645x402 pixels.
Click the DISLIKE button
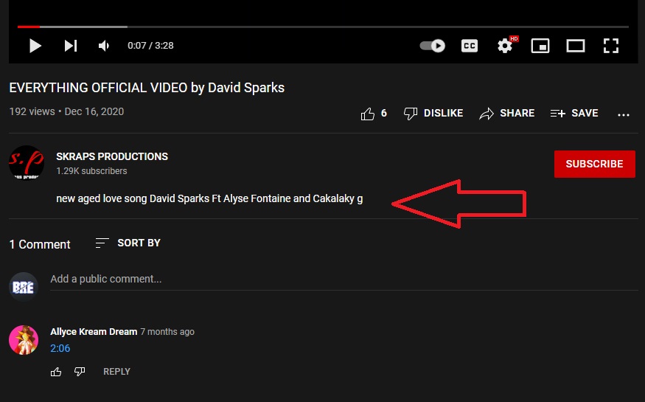pyautogui.click(x=433, y=114)
